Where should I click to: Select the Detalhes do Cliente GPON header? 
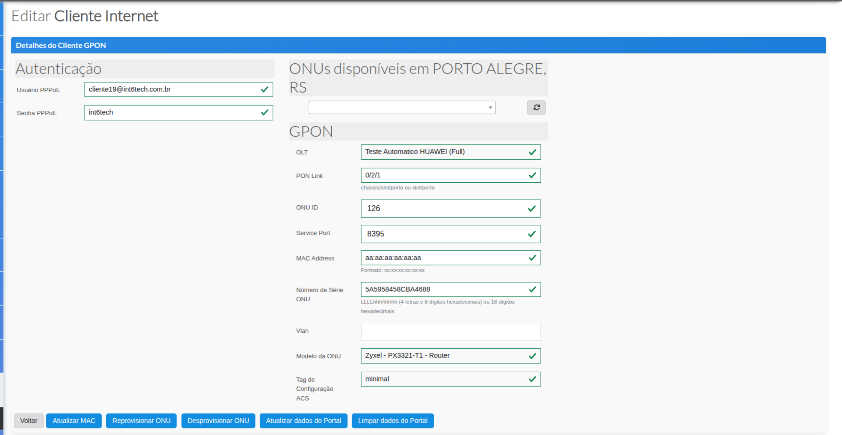61,45
